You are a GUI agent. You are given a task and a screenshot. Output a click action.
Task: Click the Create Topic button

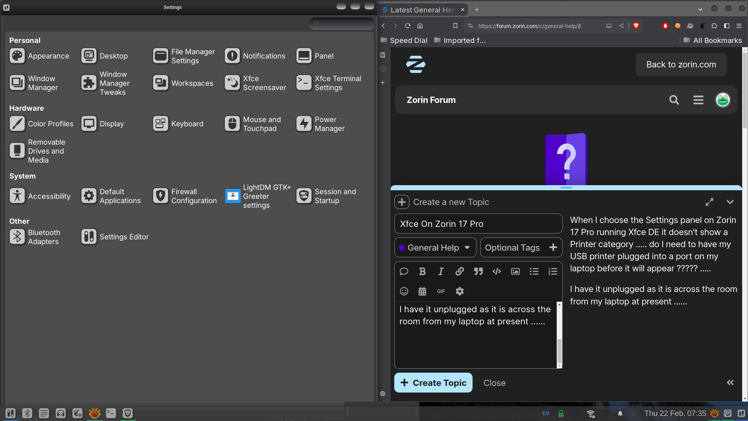point(433,382)
